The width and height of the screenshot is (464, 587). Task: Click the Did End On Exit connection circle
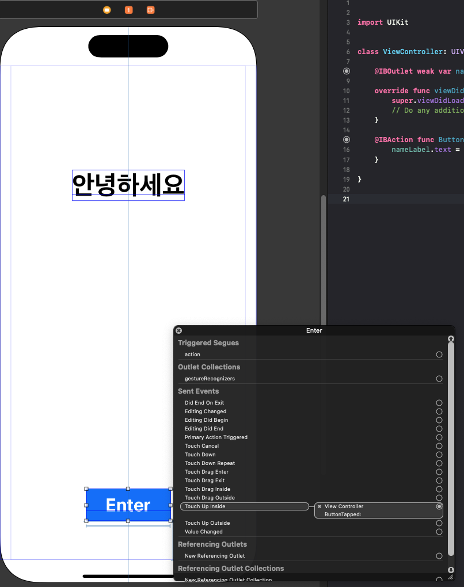(x=439, y=403)
